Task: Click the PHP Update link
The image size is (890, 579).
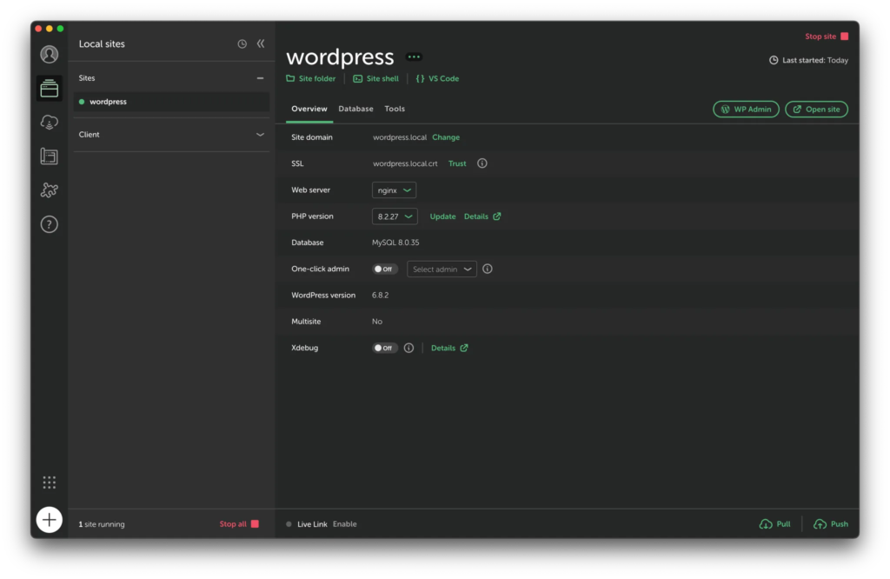Action: click(x=442, y=216)
